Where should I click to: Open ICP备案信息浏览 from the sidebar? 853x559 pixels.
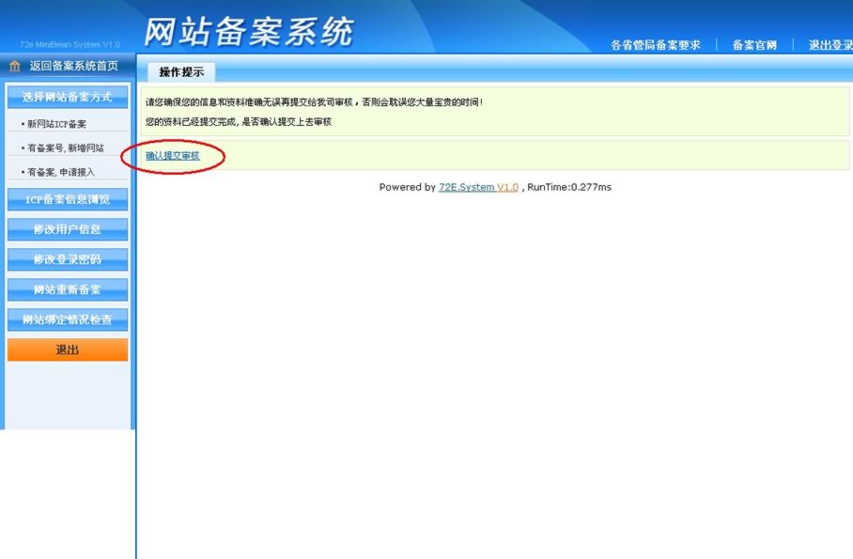click(x=67, y=199)
